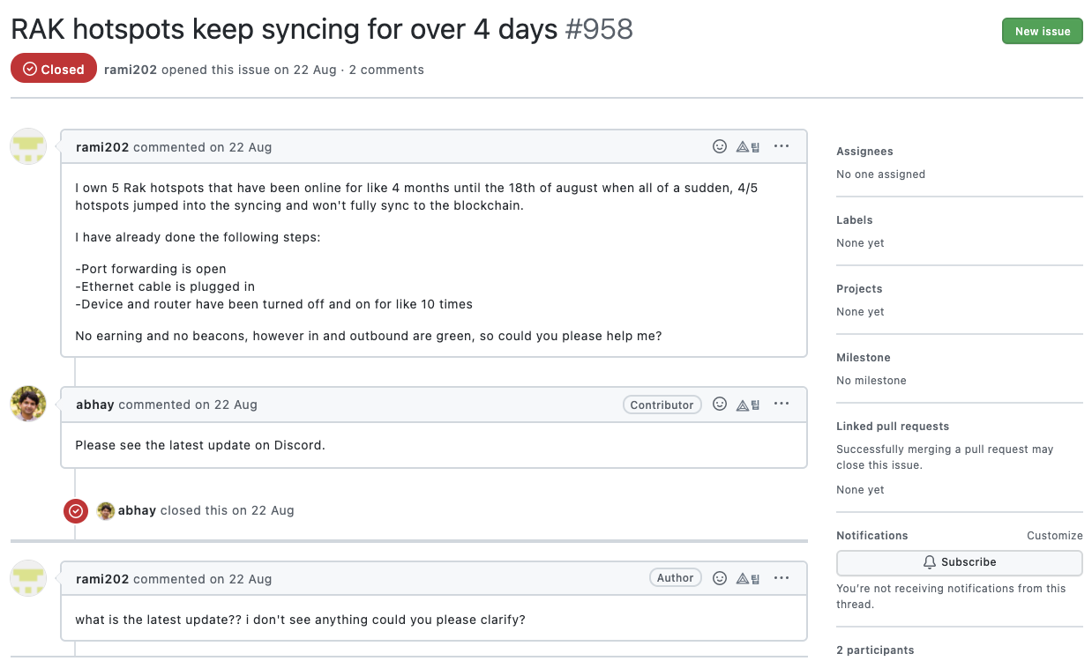This screenshot has width=1092, height=661.
Task: Open the Customize notifications link
Action: (1055, 536)
